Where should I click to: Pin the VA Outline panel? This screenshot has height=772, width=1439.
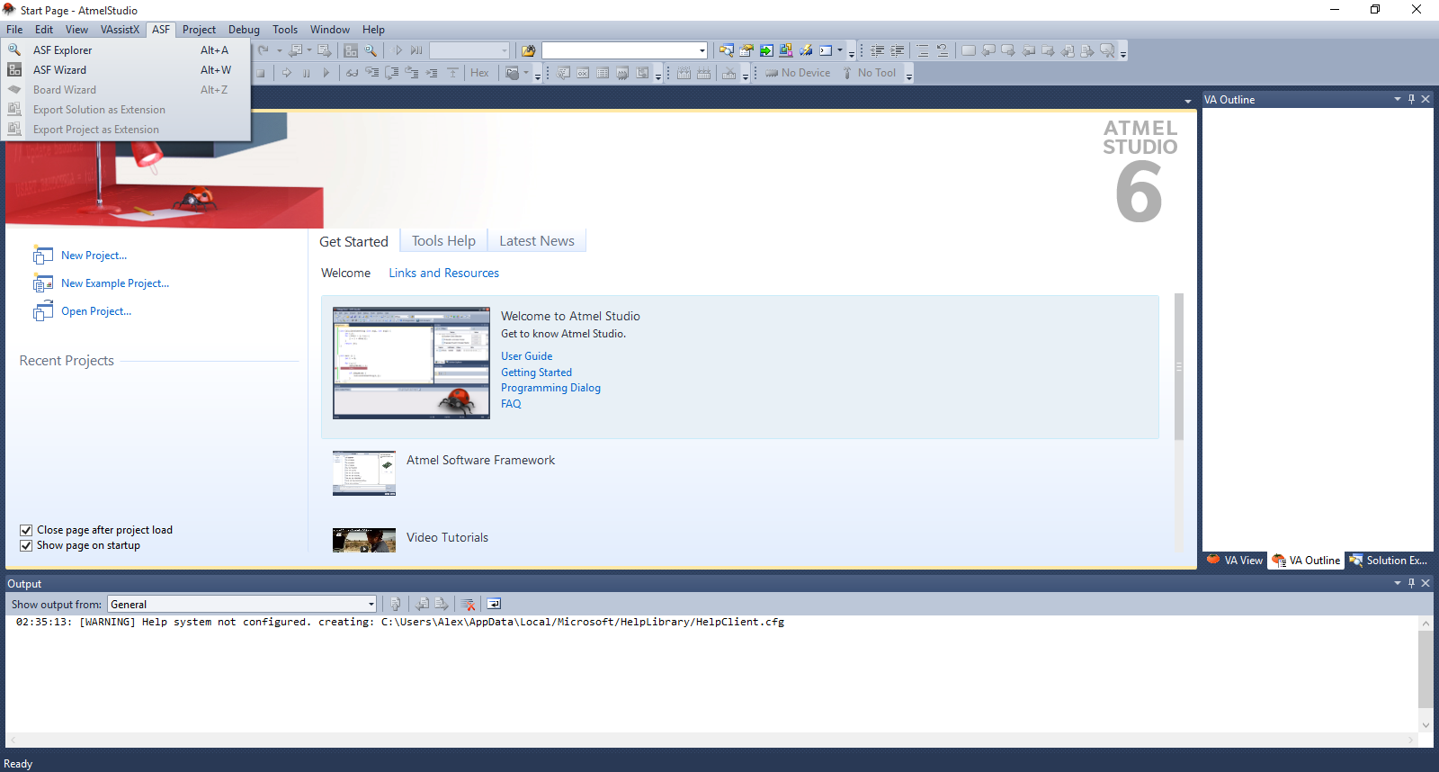click(x=1411, y=99)
